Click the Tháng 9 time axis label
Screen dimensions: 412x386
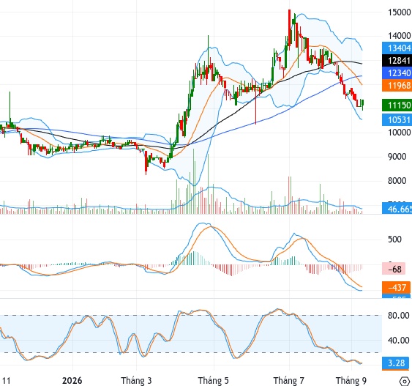coord(351,380)
